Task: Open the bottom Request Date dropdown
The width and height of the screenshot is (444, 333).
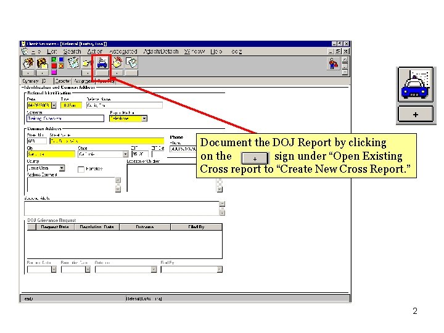Action: pyautogui.click(x=54, y=269)
